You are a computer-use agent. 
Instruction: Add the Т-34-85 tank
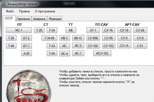[x=49, y=38]
